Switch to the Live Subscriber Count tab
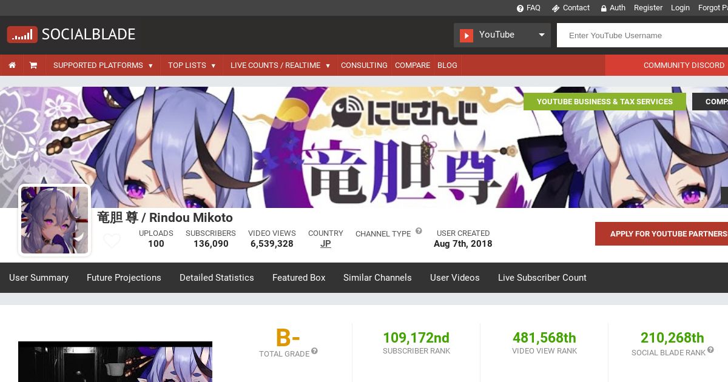728x382 pixels. (542, 278)
